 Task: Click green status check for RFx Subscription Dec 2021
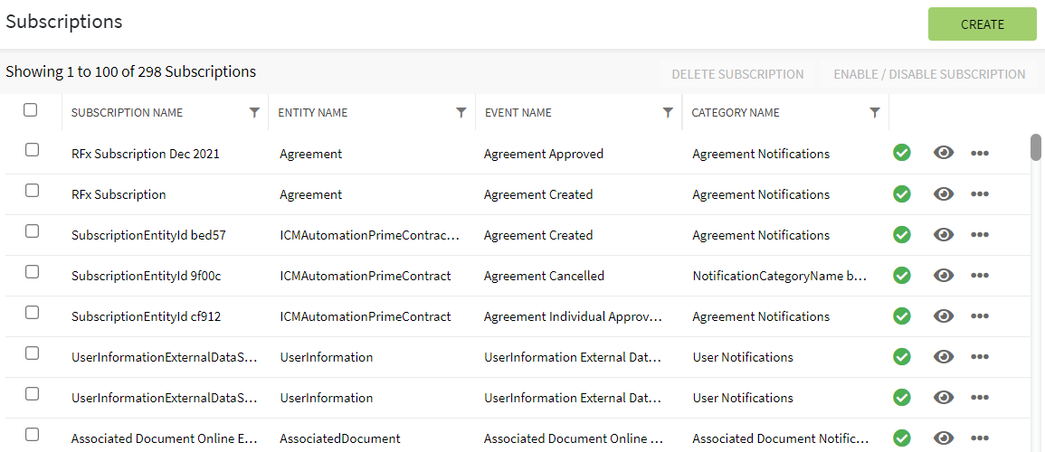click(901, 153)
